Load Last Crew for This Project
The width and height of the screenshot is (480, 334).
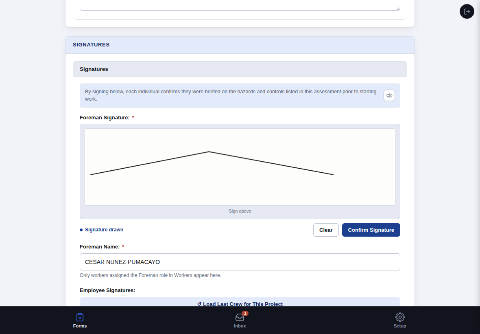coord(240,302)
